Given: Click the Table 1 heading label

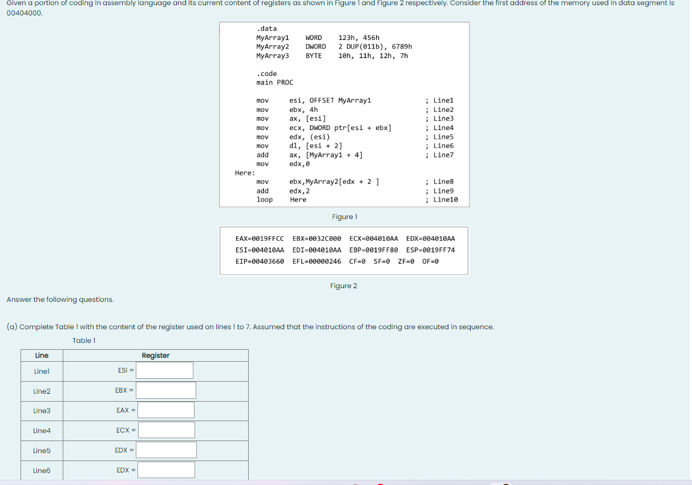Looking at the screenshot, I should tap(84, 340).
